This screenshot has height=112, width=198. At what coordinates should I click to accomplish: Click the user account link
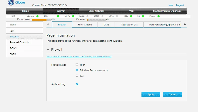(171, 5)
